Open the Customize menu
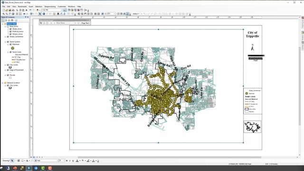 pyautogui.click(x=62, y=7)
